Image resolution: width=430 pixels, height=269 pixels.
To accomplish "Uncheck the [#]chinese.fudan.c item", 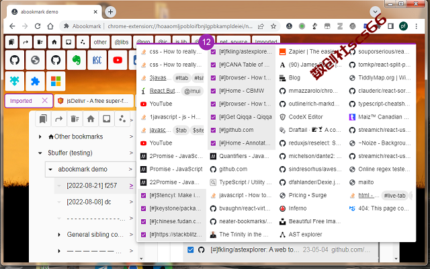I will (x=143, y=221).
